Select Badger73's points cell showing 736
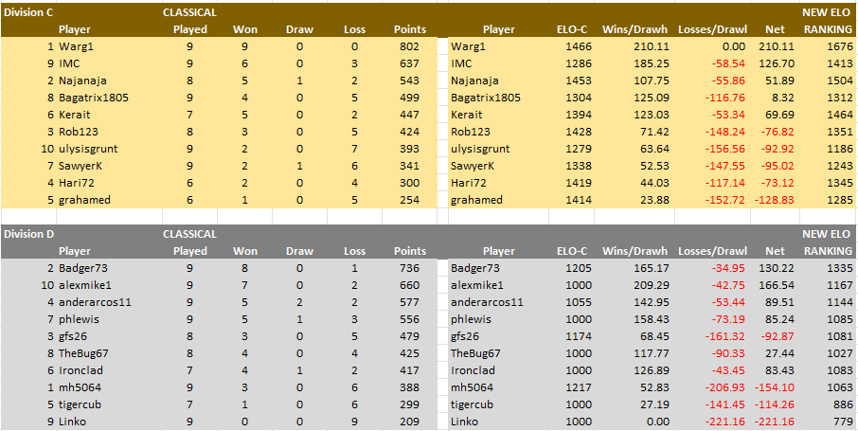Image resolution: width=858 pixels, height=431 pixels. pos(409,268)
